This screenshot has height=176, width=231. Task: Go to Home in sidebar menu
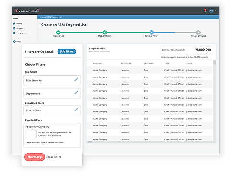19,24
